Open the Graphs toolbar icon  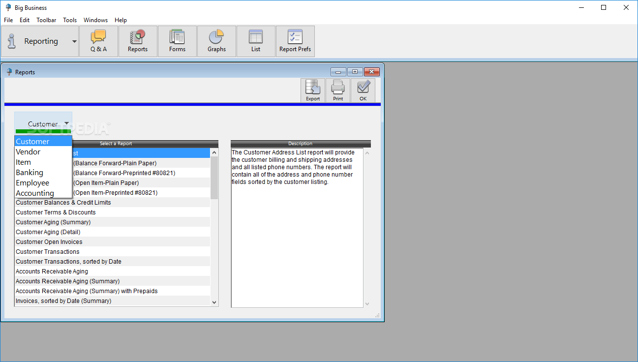point(216,41)
